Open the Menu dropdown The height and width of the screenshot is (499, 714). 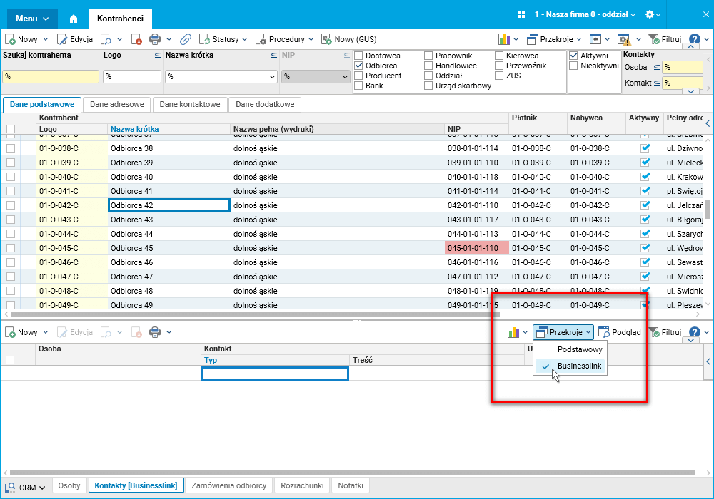[x=33, y=18]
